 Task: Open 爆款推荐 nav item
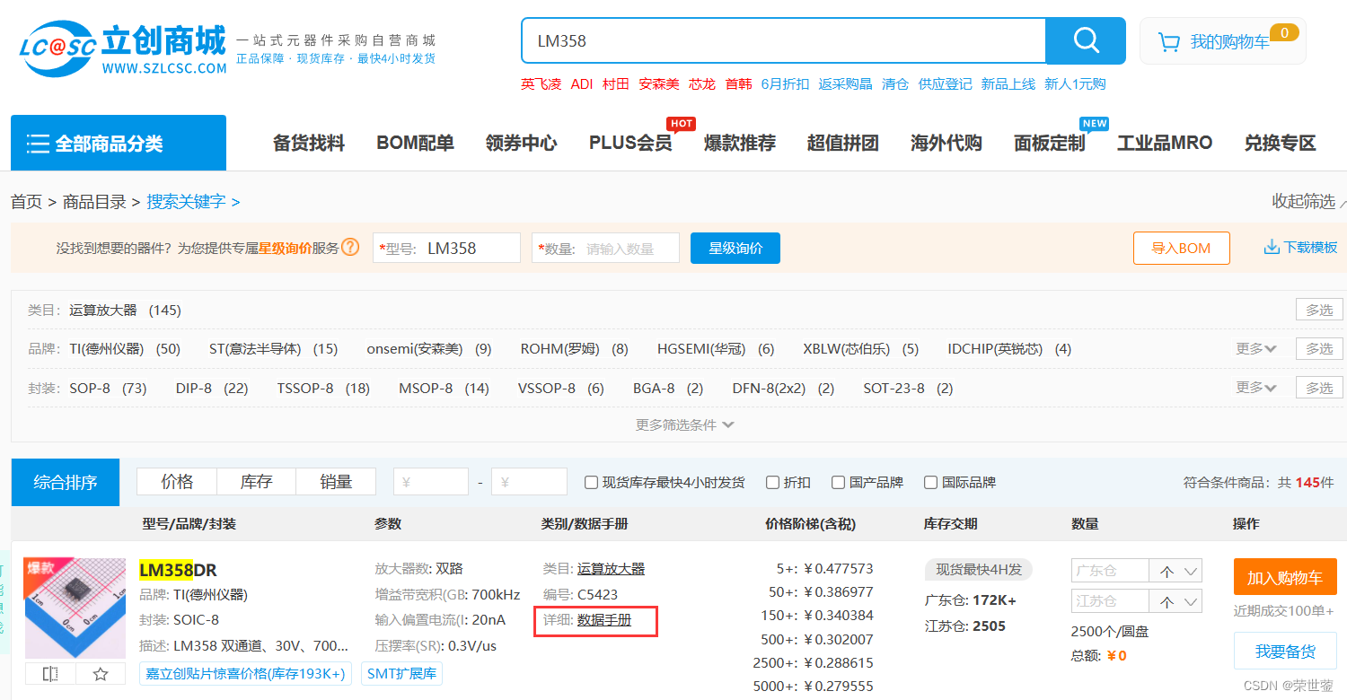point(740,144)
